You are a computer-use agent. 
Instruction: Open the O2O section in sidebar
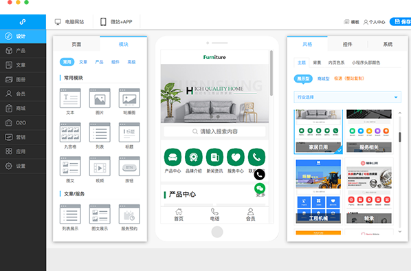(x=23, y=123)
